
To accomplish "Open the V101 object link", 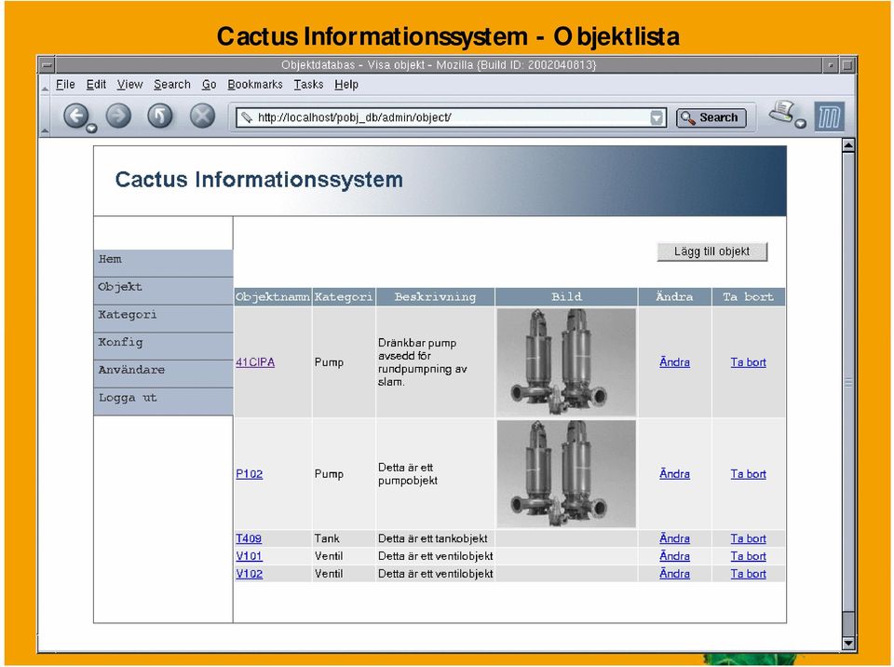I will coord(250,556).
